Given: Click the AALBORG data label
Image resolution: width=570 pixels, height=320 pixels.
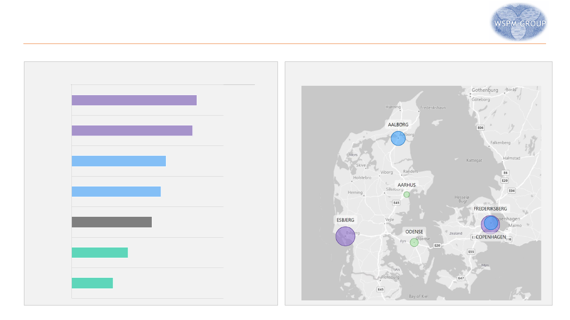Looking at the screenshot, I should click(x=398, y=125).
